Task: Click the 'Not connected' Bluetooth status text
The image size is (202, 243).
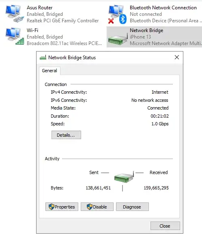Action: coord(146,14)
